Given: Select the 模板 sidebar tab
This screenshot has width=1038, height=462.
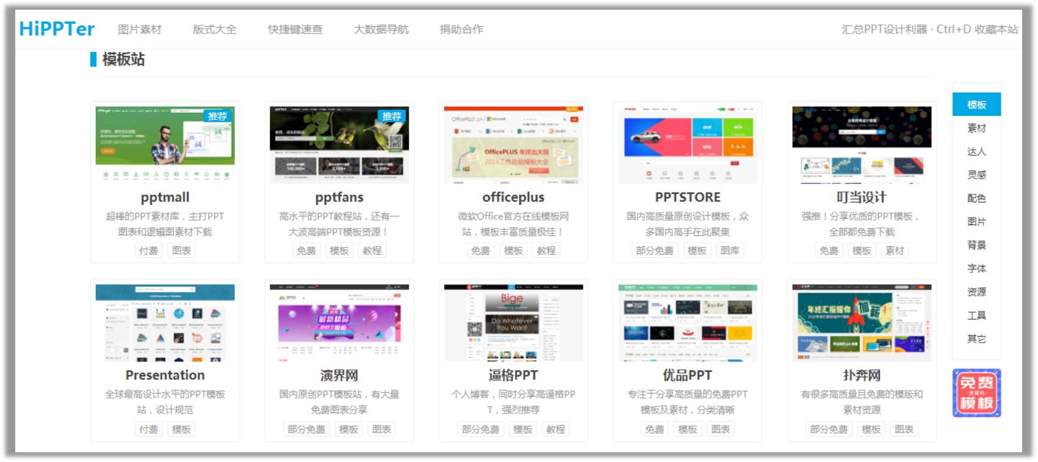Looking at the screenshot, I should pyautogui.click(x=976, y=105).
